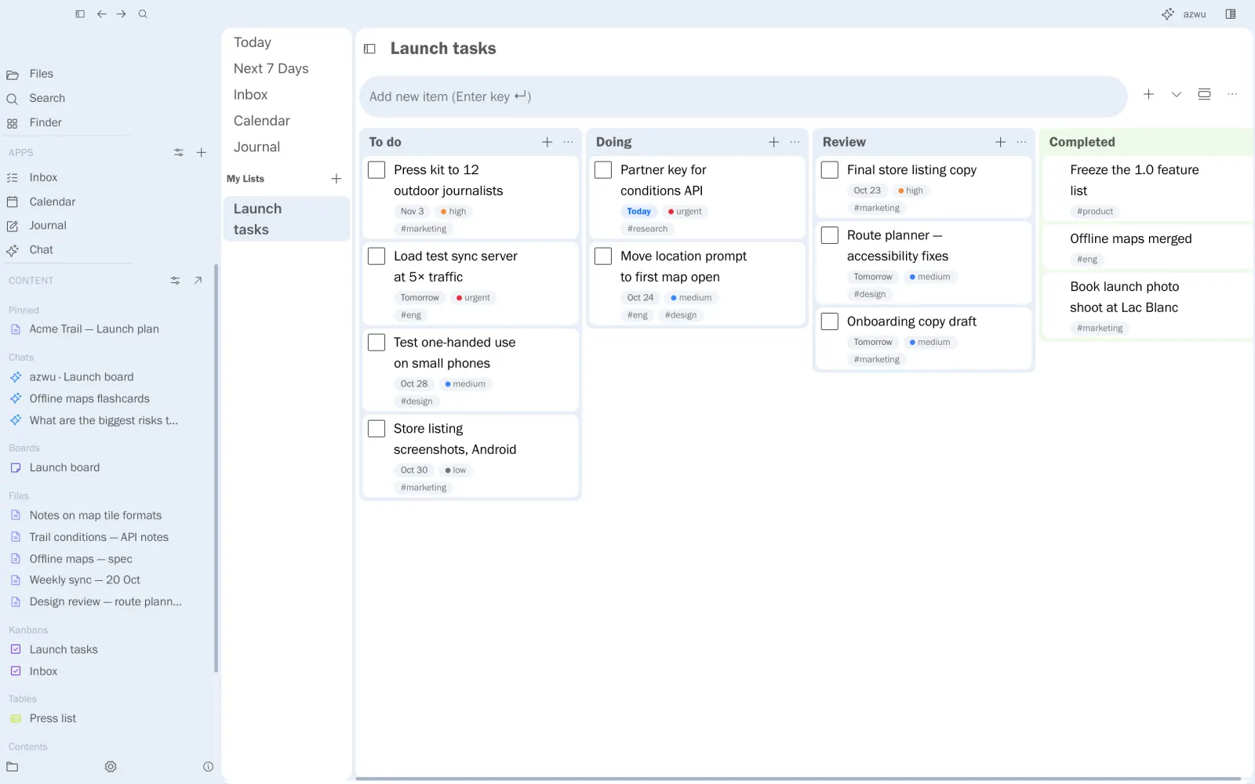Open the Files link in the sidebar
This screenshot has width=1255, height=784.
click(x=41, y=74)
